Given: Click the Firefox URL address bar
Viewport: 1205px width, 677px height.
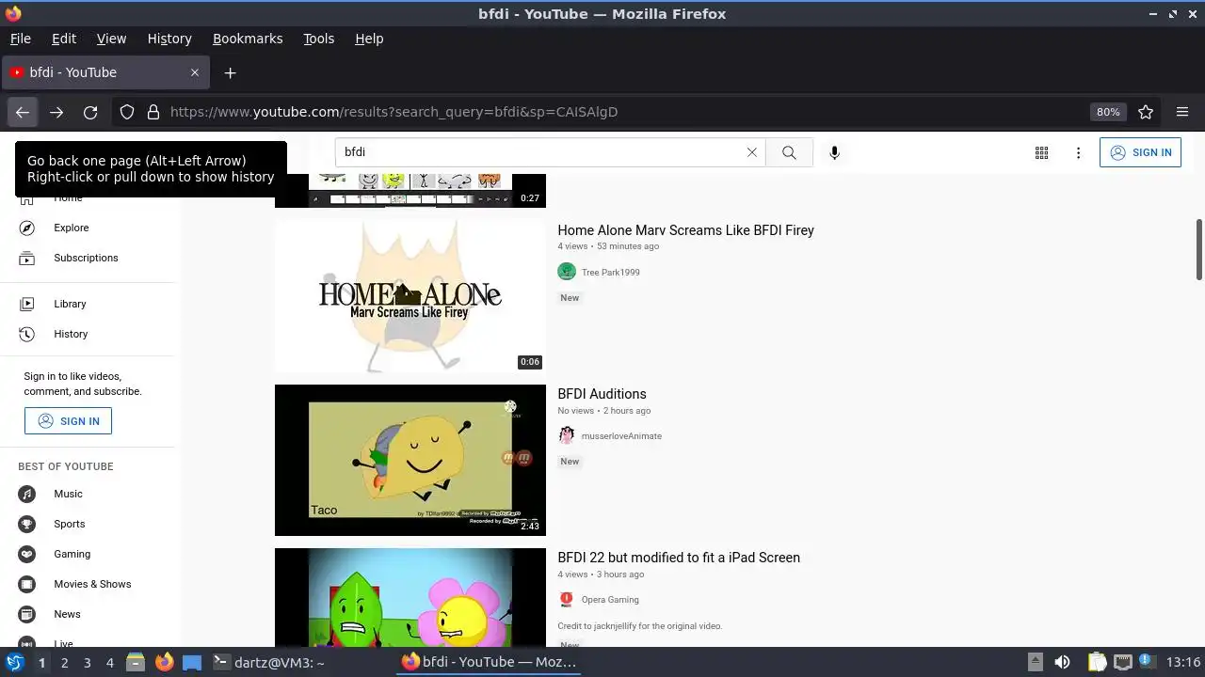Looking at the screenshot, I should pos(621,112).
